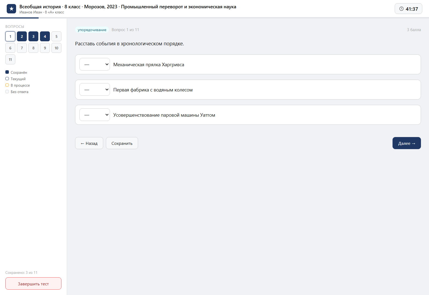Image resolution: width=429 pixels, height=295 pixels.
Task: Open the order dropdown for Усовершенствование паровой машины Уаттом
Action: click(95, 115)
